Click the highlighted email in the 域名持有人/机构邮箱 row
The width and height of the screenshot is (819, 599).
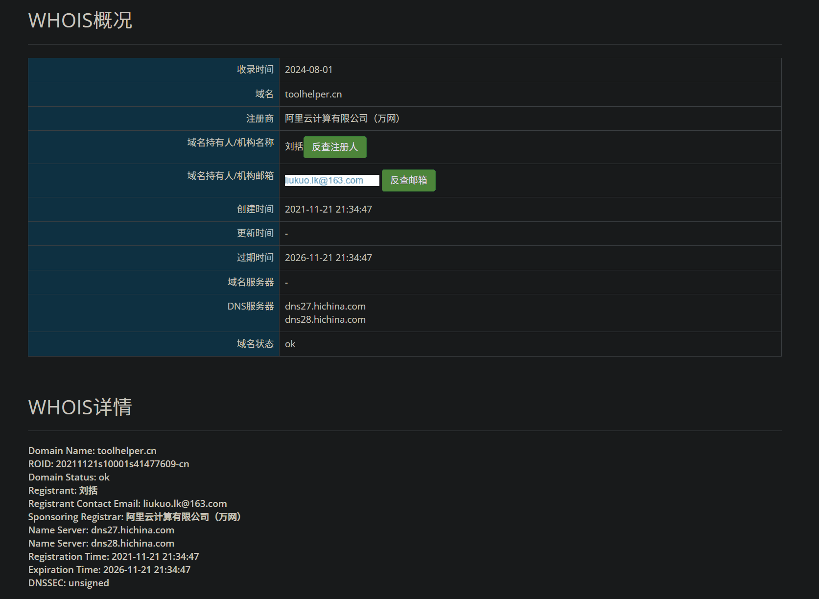coord(324,180)
